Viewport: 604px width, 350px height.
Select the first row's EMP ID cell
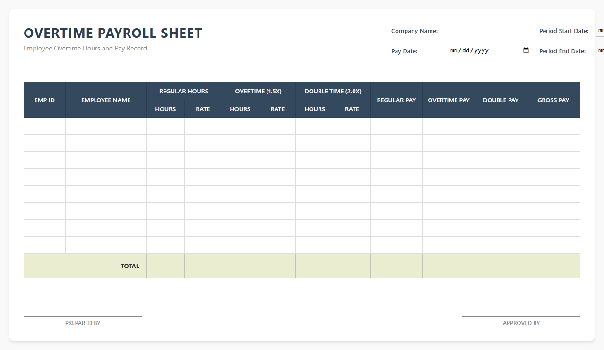pyautogui.click(x=44, y=126)
